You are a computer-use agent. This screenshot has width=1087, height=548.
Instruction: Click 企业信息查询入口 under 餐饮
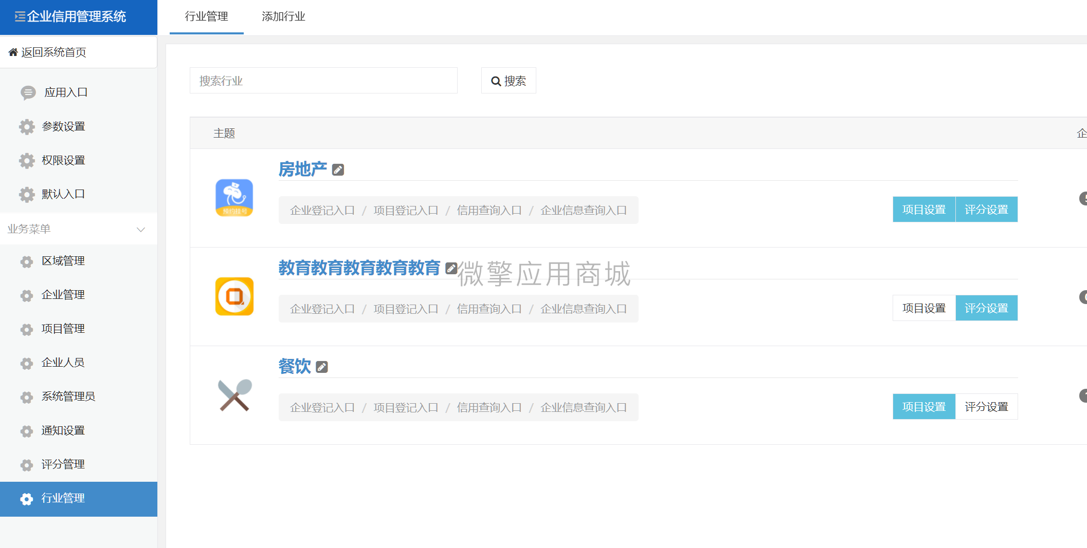coord(583,407)
